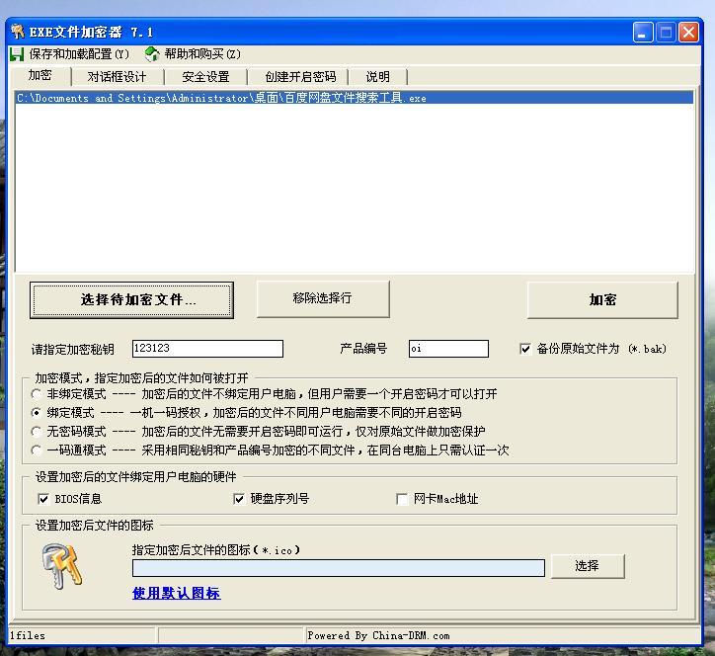Select the 无密码模式 radio button
Screen dimensions: 715x656
pyautogui.click(x=37, y=431)
